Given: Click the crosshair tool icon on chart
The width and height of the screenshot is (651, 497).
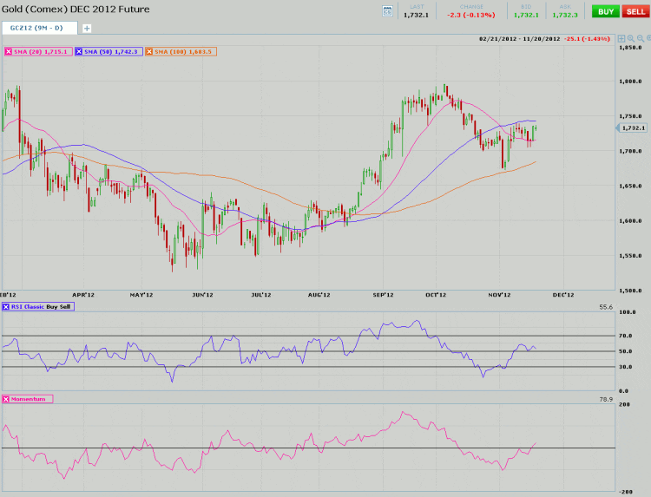Looking at the screenshot, I should click(620, 39).
